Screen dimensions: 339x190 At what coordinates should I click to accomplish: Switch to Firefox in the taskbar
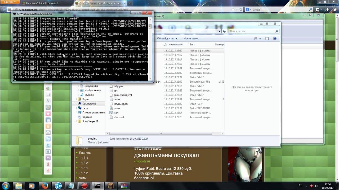tap(45, 186)
